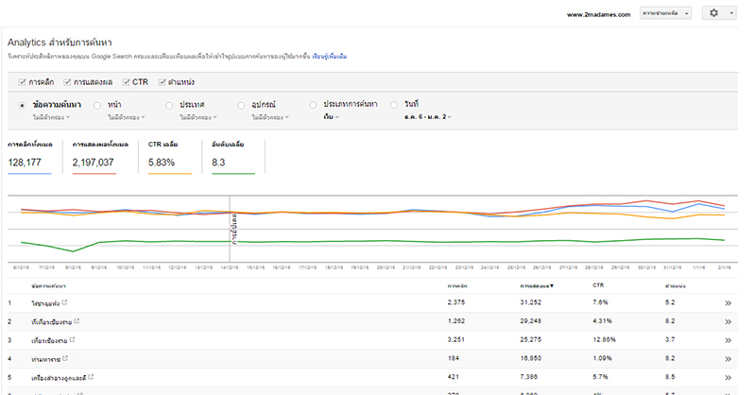Expand the date range filter dropdown
756x395 pixels.
(x=428, y=117)
